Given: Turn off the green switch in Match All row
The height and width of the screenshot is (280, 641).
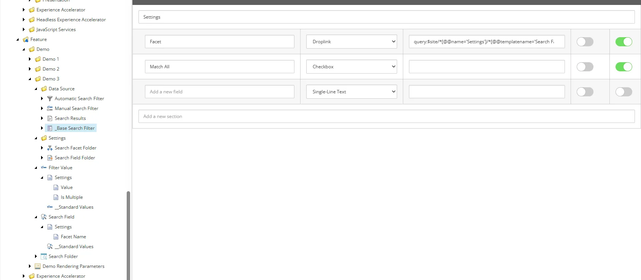Looking at the screenshot, I should (624, 67).
